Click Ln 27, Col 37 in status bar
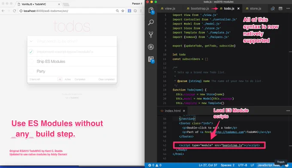 208,165
